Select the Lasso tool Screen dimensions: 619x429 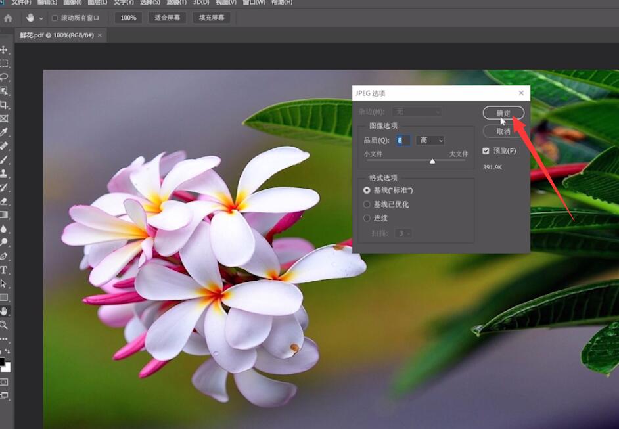click(x=4, y=77)
